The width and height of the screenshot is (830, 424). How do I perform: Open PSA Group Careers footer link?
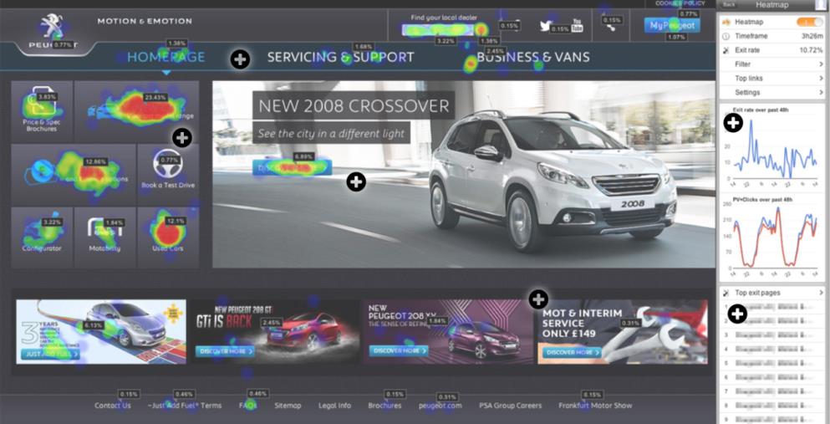(x=510, y=406)
